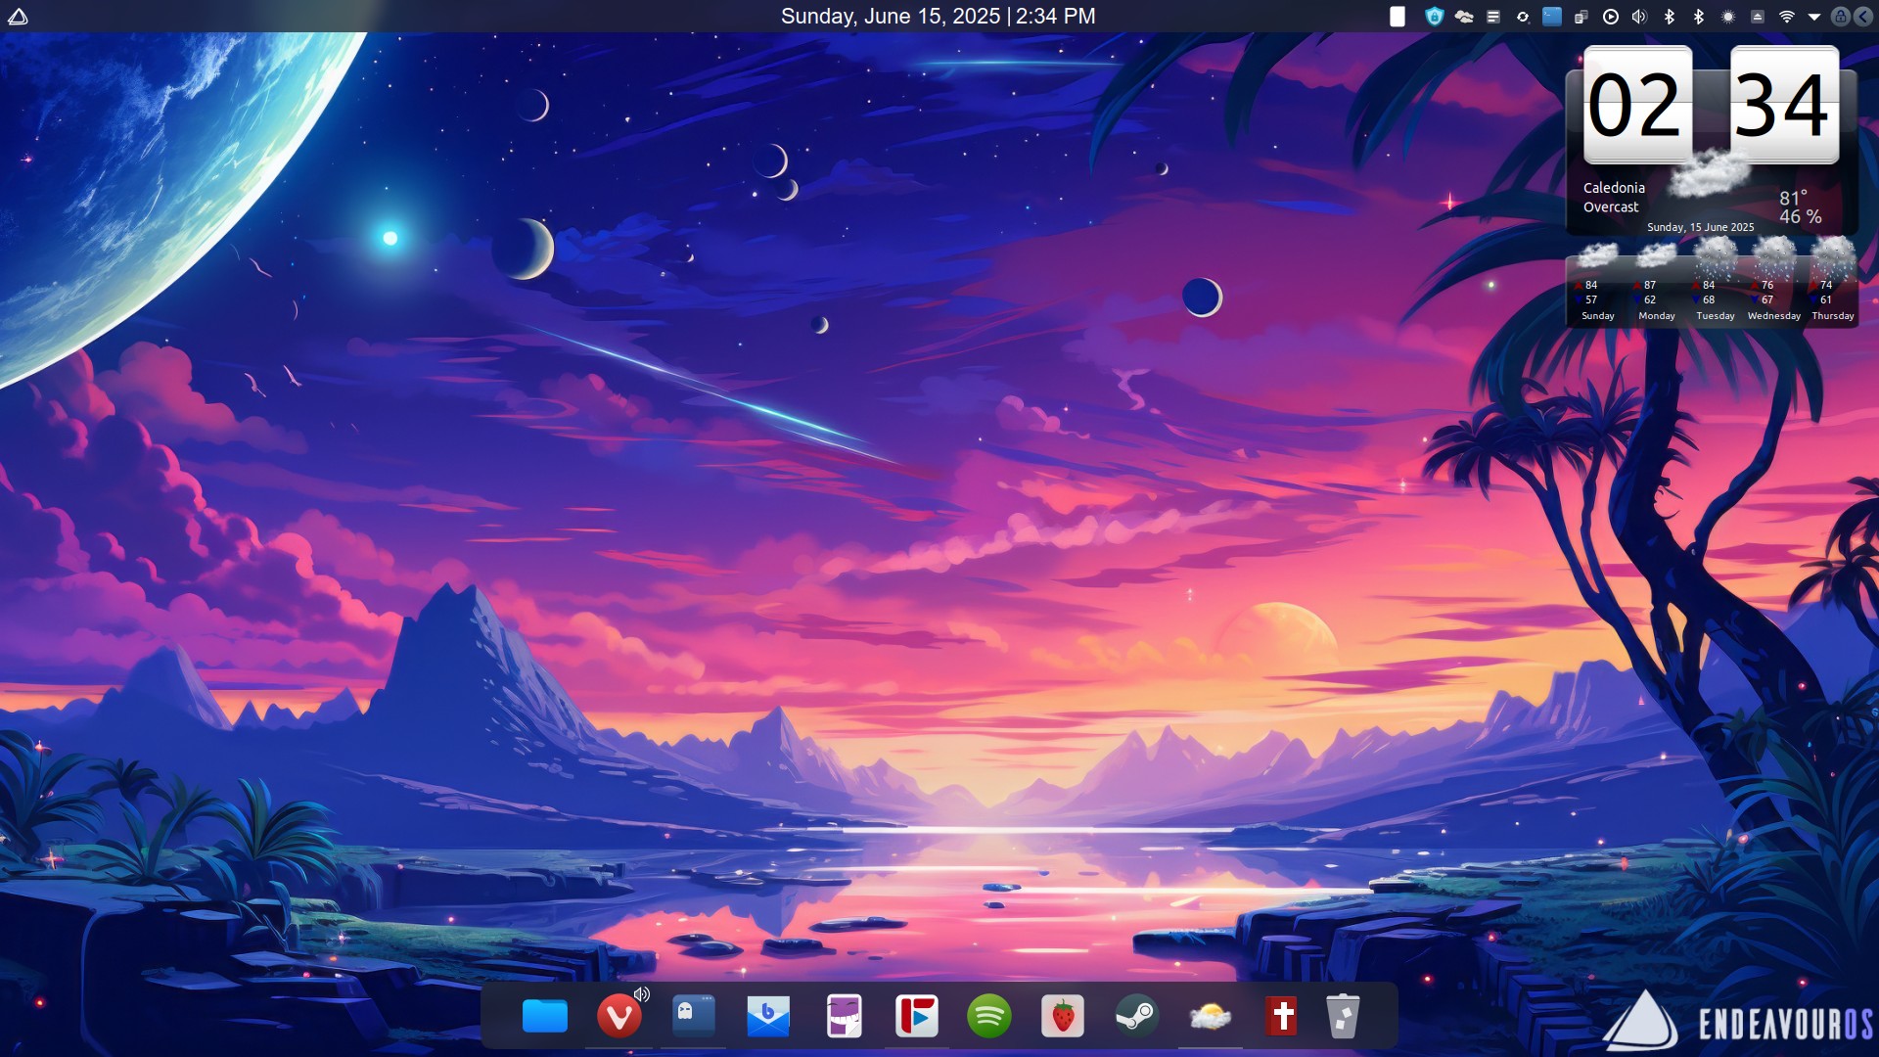Image resolution: width=1879 pixels, height=1057 pixels.
Task: Select the Monday forecast in weather widget
Action: (1657, 284)
